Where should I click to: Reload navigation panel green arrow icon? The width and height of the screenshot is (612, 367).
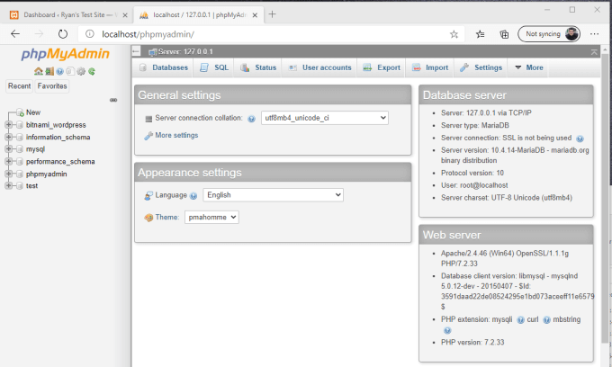(92, 71)
